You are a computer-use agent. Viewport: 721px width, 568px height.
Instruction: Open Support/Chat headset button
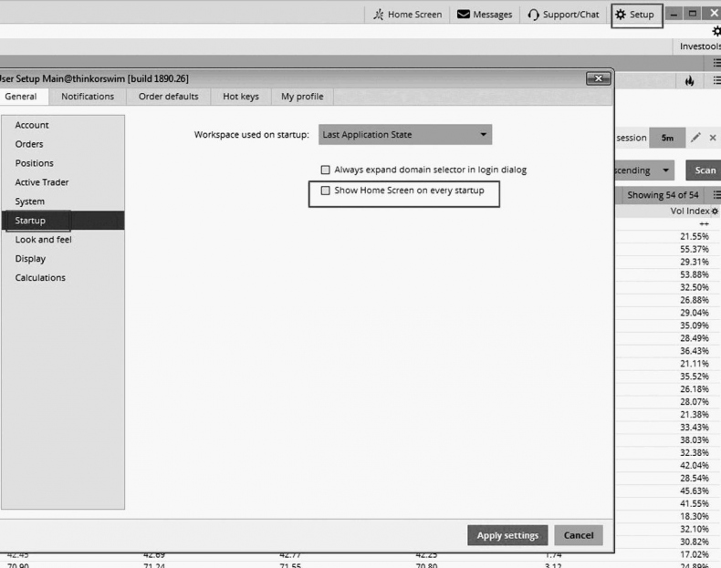[563, 15]
